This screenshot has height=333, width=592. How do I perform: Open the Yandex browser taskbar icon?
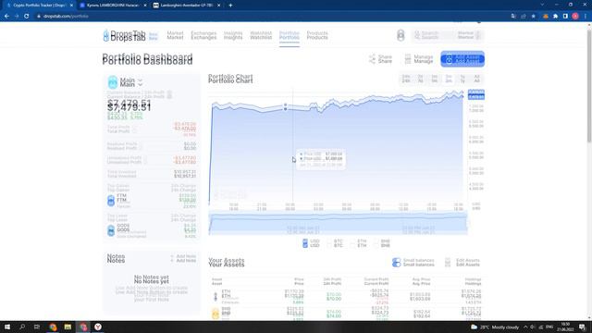point(98,327)
